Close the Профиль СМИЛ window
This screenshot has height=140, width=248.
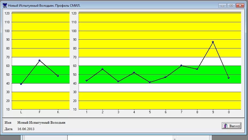tap(240, 6)
